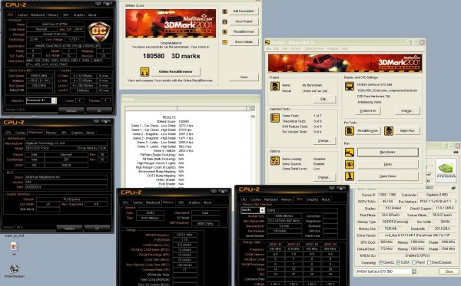
Task: Toggle the DirectCompute checkbox in GPU-Z
Action: click(x=429, y=262)
